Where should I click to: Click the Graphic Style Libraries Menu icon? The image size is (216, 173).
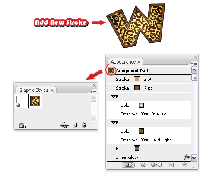[x=22, y=125]
